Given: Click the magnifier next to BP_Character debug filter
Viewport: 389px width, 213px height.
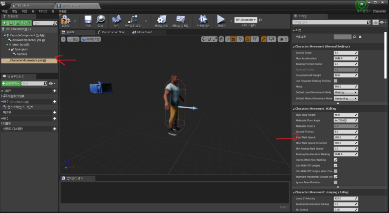Looking at the screenshot, I should (x=260, y=20).
